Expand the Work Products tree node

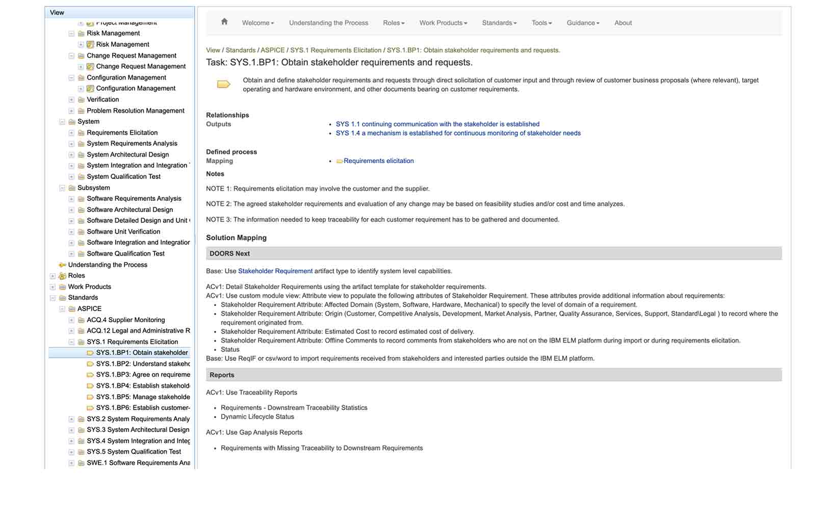(x=53, y=287)
